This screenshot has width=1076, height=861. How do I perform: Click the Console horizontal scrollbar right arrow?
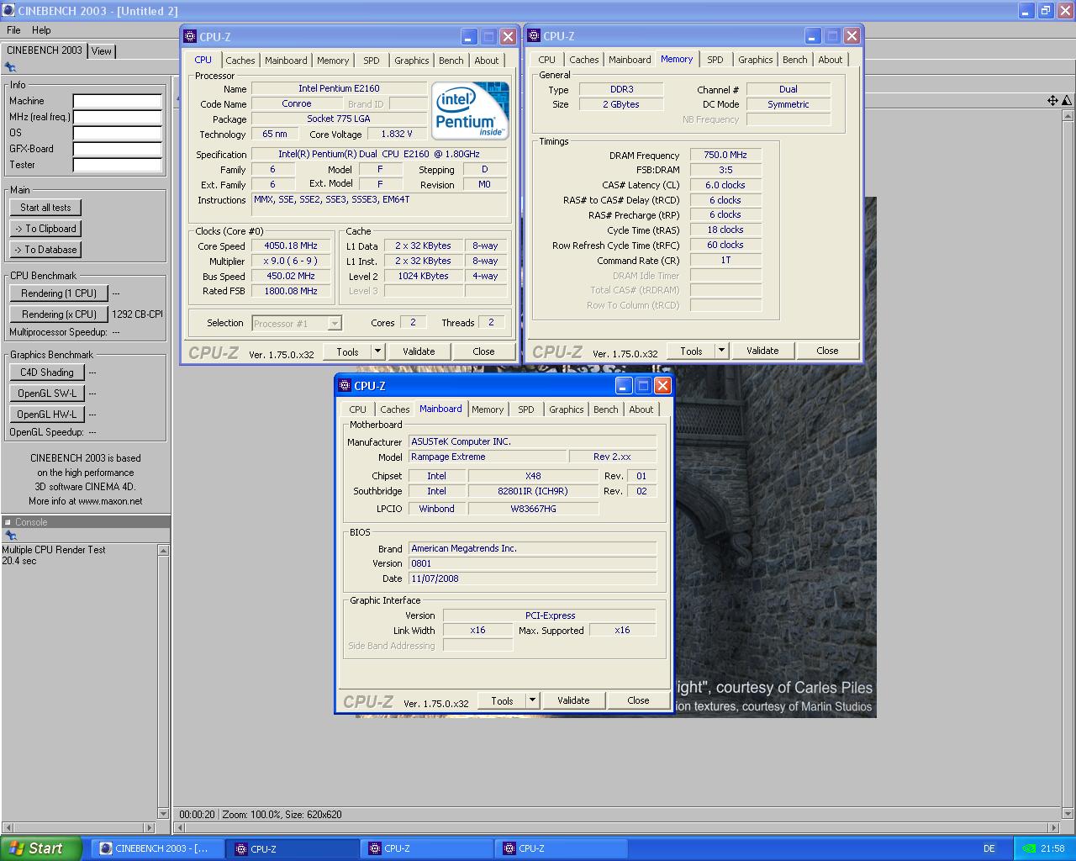tap(150, 827)
